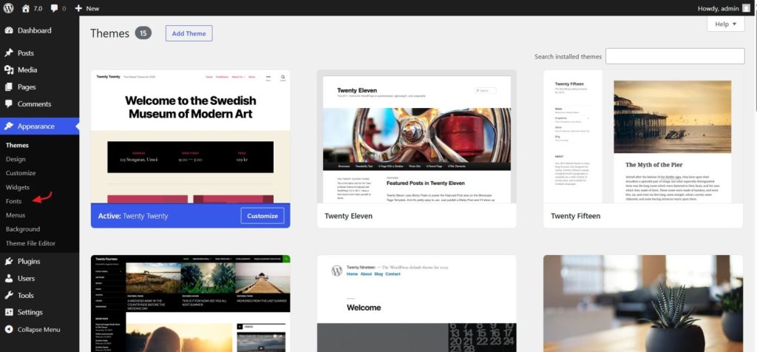Open Twenty Fourteen theme thumbnail
Image resolution: width=757 pixels, height=352 pixels.
pos(190,304)
